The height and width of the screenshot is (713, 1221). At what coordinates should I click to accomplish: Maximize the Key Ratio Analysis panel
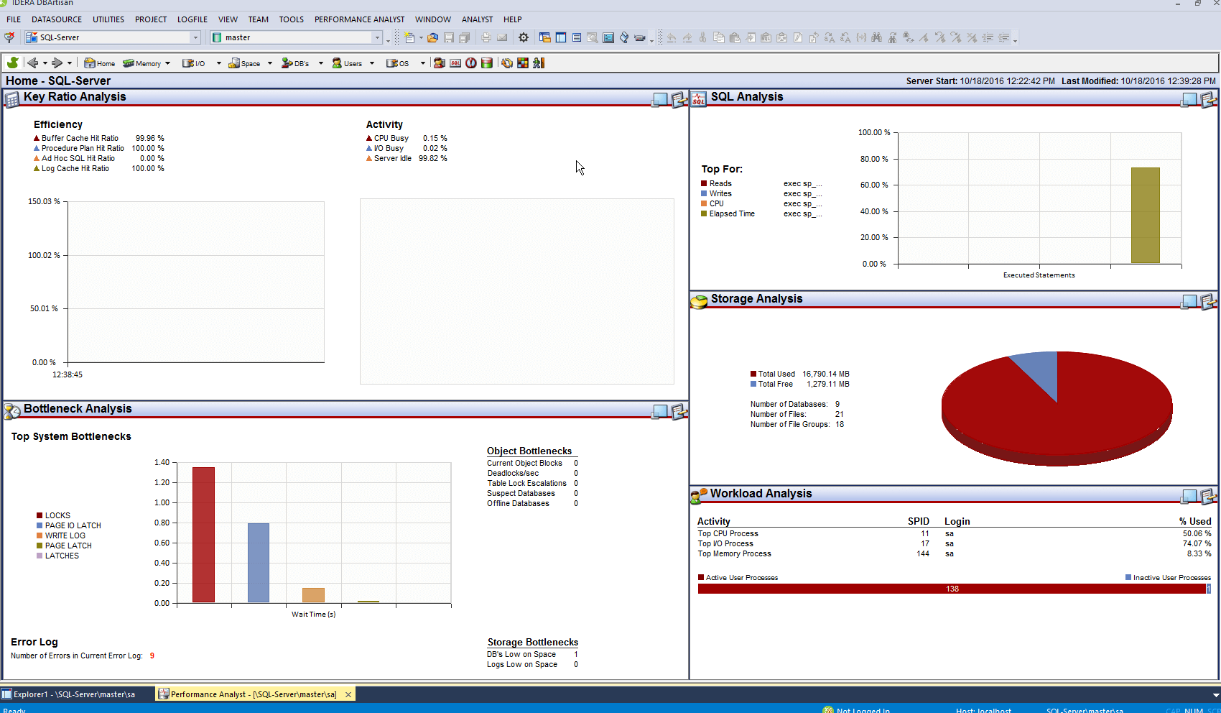tap(659, 100)
